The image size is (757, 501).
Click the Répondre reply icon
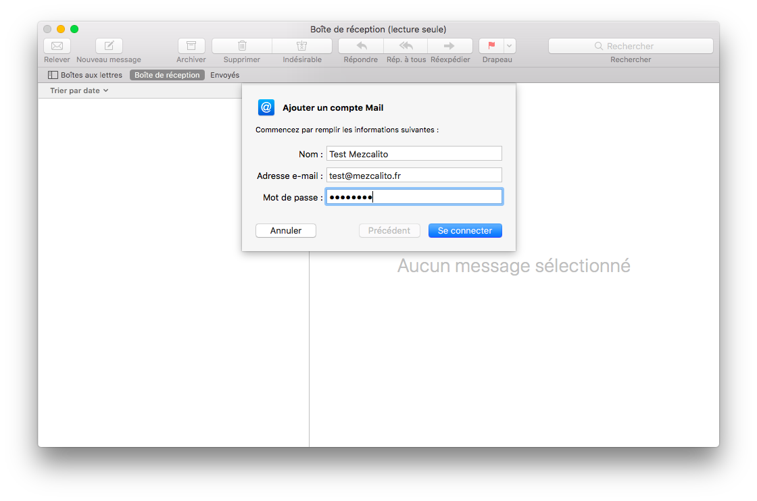click(x=360, y=46)
